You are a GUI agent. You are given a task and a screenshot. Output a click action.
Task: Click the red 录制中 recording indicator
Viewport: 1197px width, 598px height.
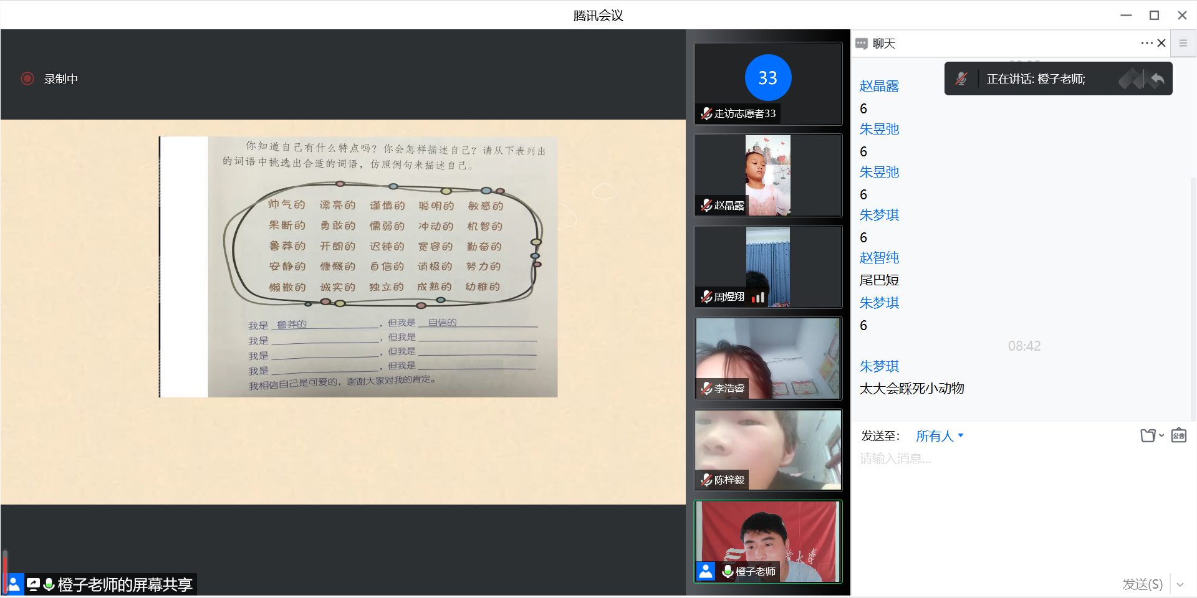27,78
